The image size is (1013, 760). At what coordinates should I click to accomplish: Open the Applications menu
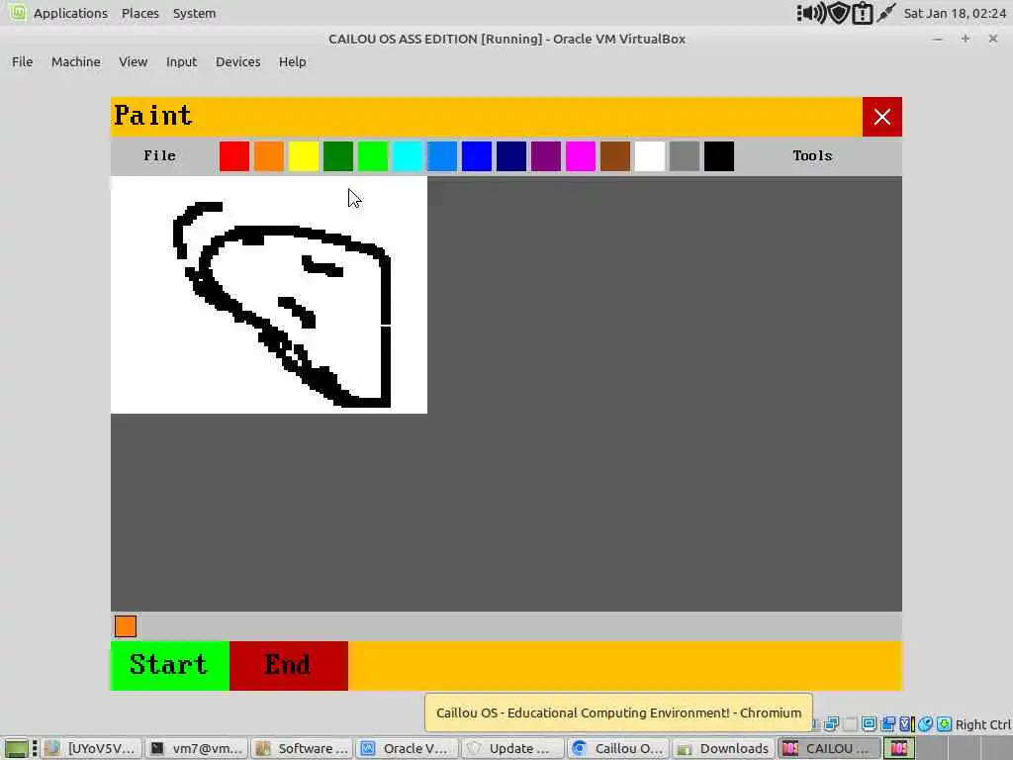click(70, 13)
